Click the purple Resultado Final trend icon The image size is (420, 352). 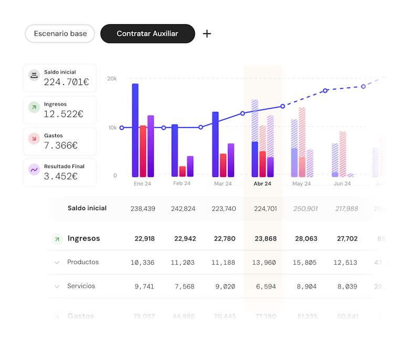(34, 170)
